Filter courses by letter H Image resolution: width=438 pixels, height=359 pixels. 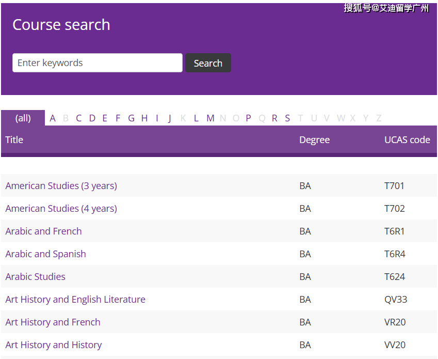point(144,118)
